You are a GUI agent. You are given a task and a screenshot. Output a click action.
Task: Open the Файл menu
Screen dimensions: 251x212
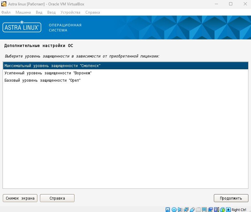point(6,12)
